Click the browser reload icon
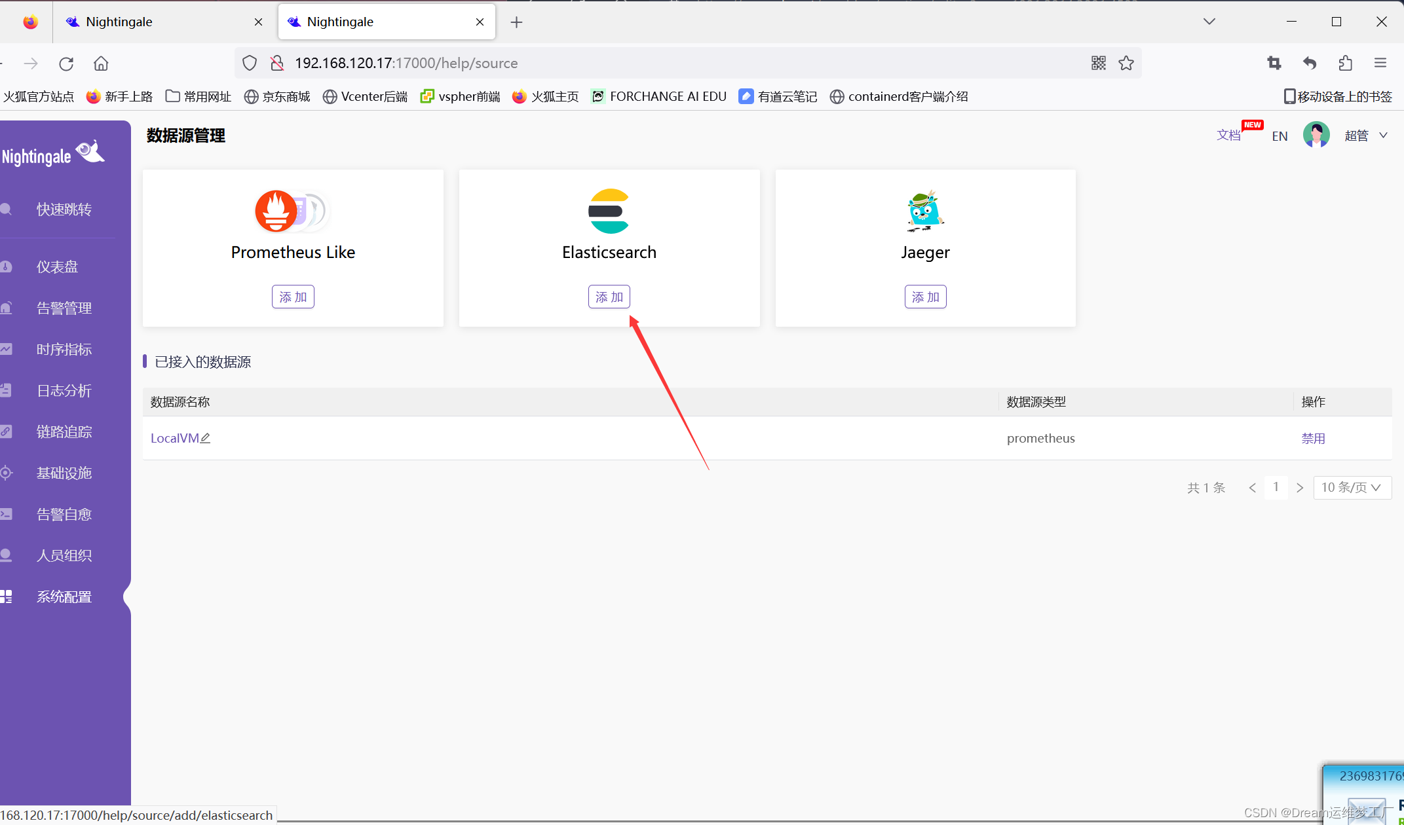The height and width of the screenshot is (825, 1404). click(66, 64)
